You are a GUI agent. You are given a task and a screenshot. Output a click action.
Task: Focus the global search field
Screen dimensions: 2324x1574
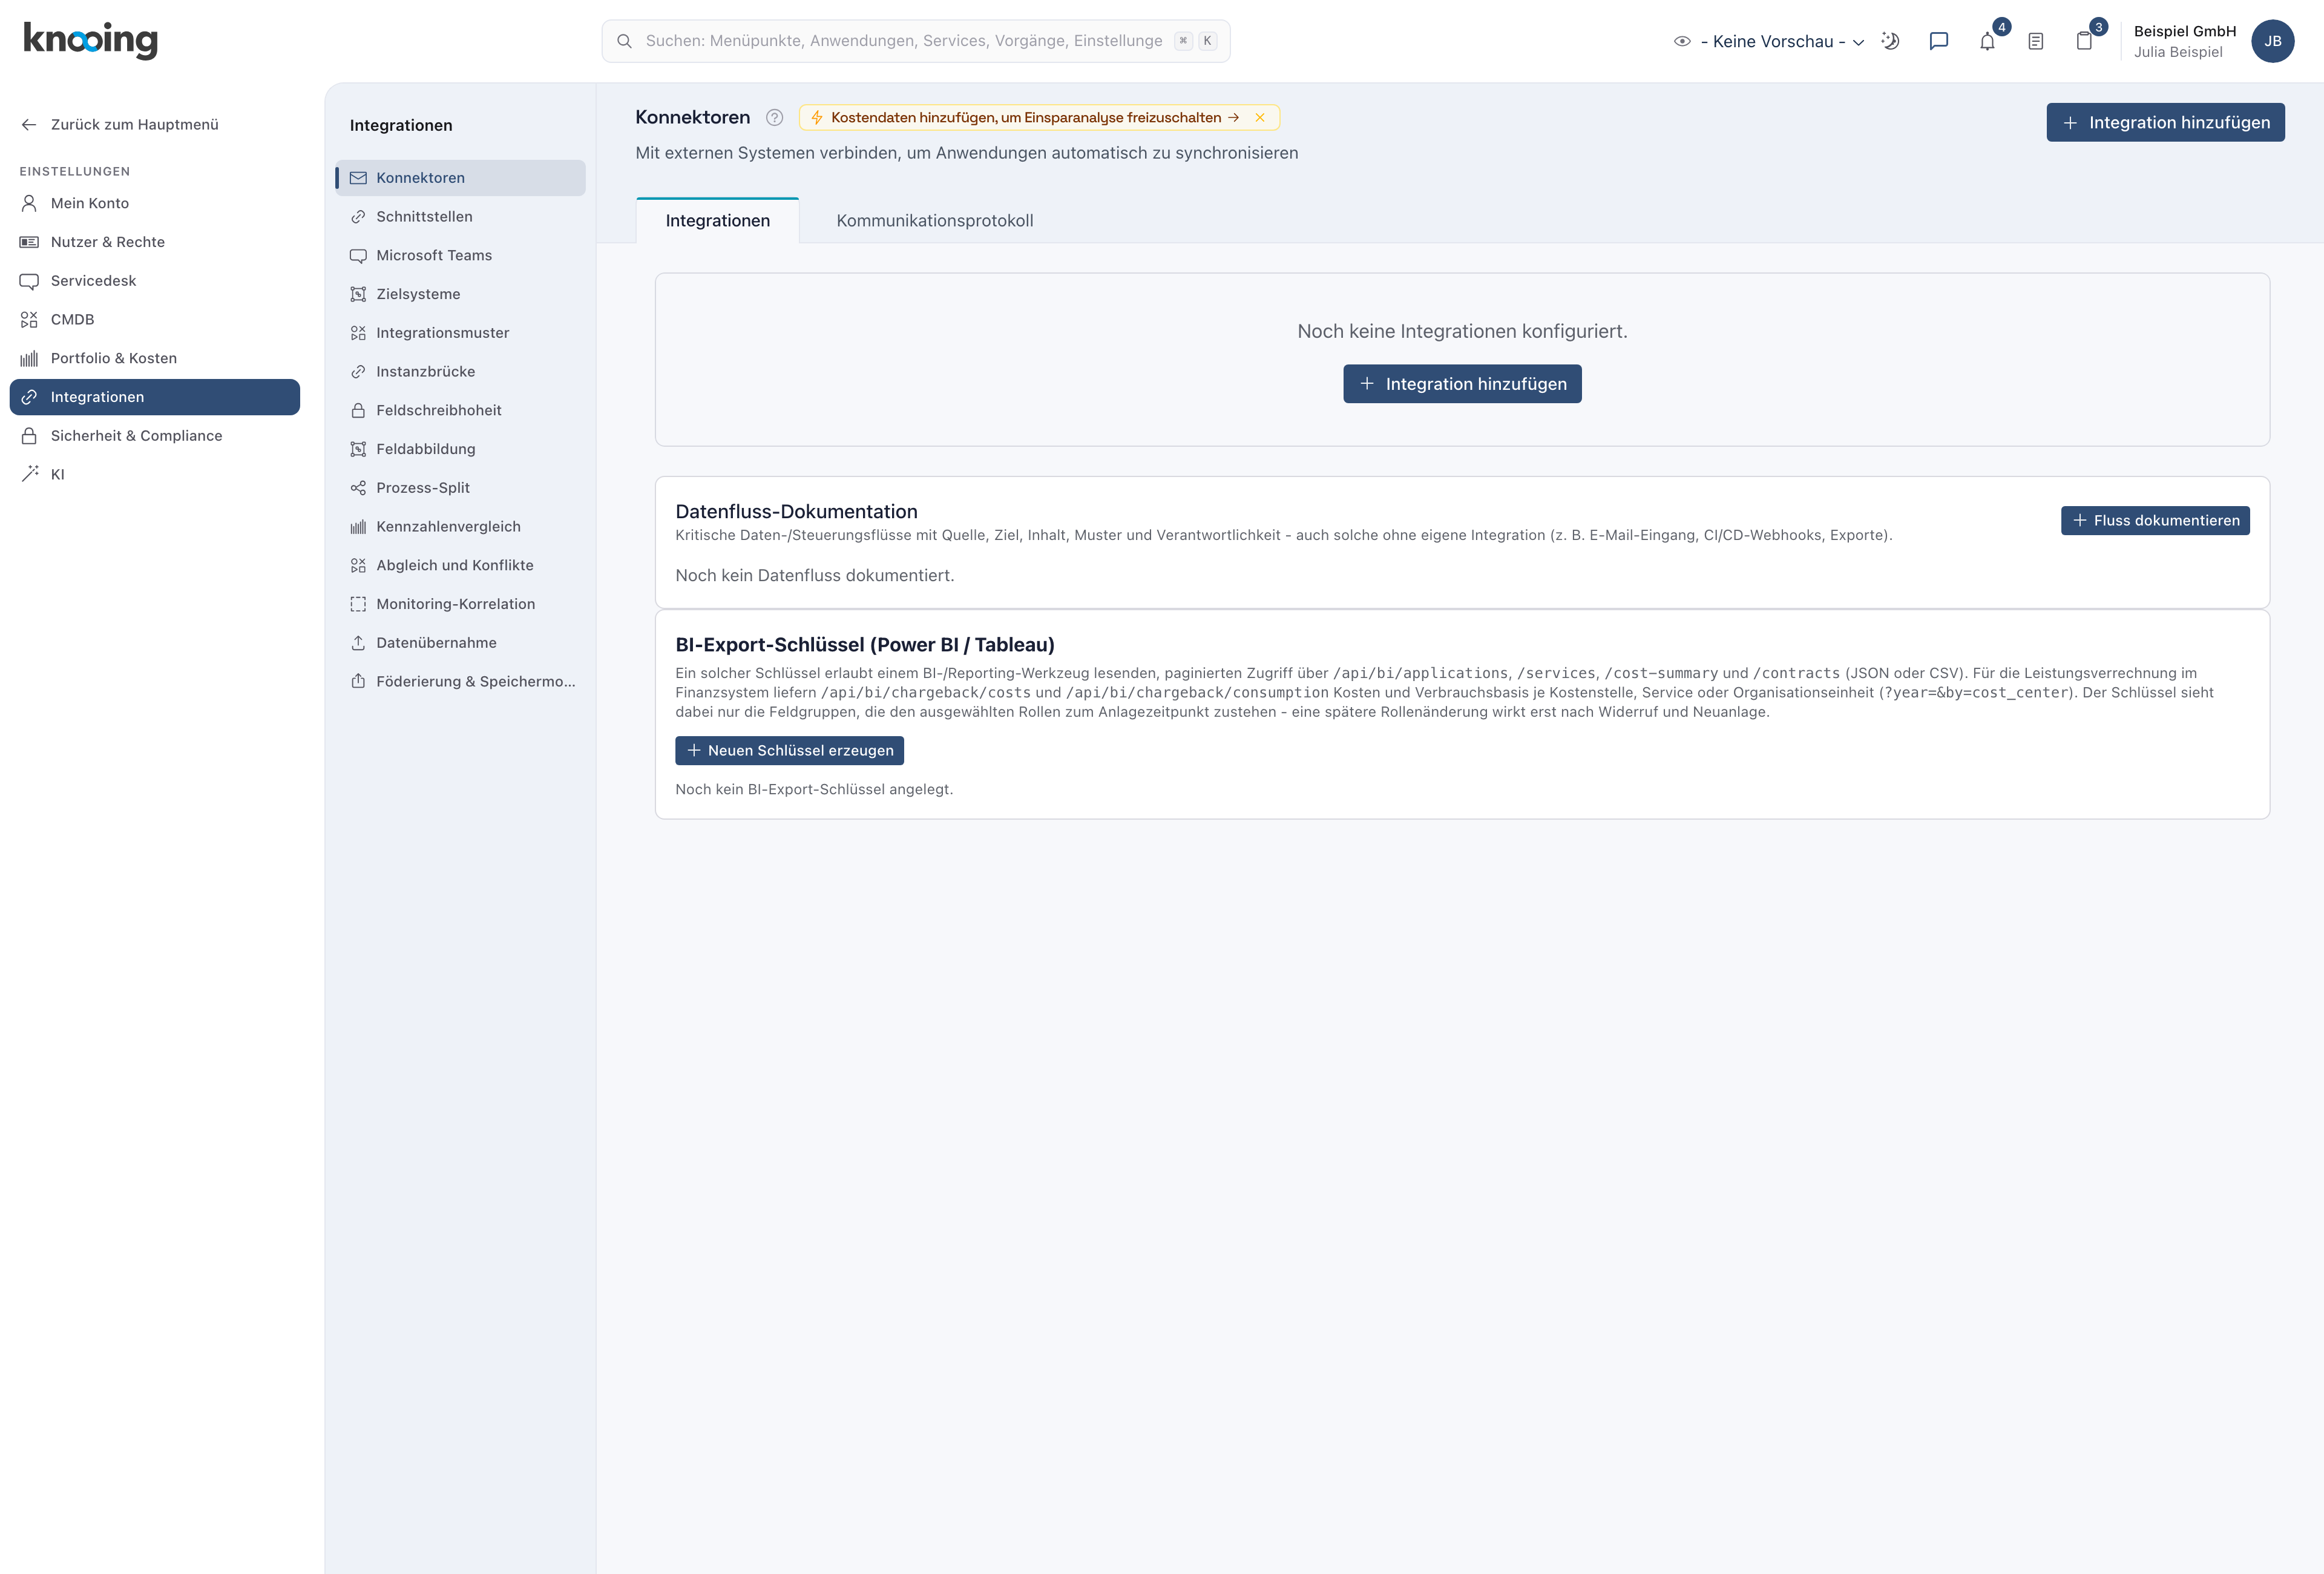[915, 41]
